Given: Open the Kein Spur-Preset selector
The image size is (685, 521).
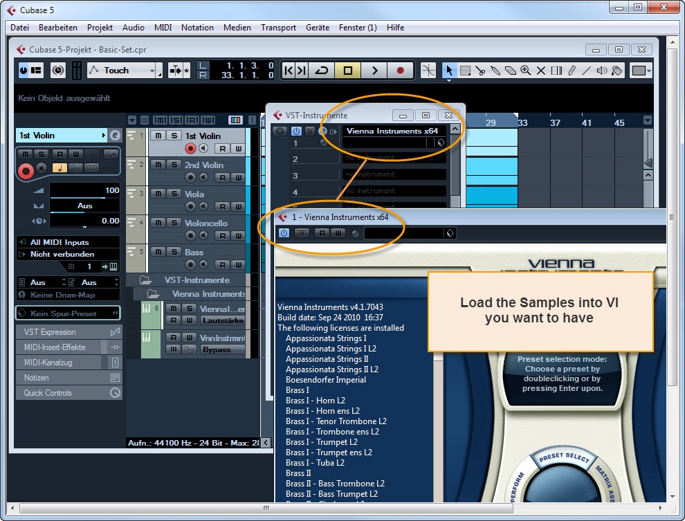Looking at the screenshot, I should (x=68, y=313).
